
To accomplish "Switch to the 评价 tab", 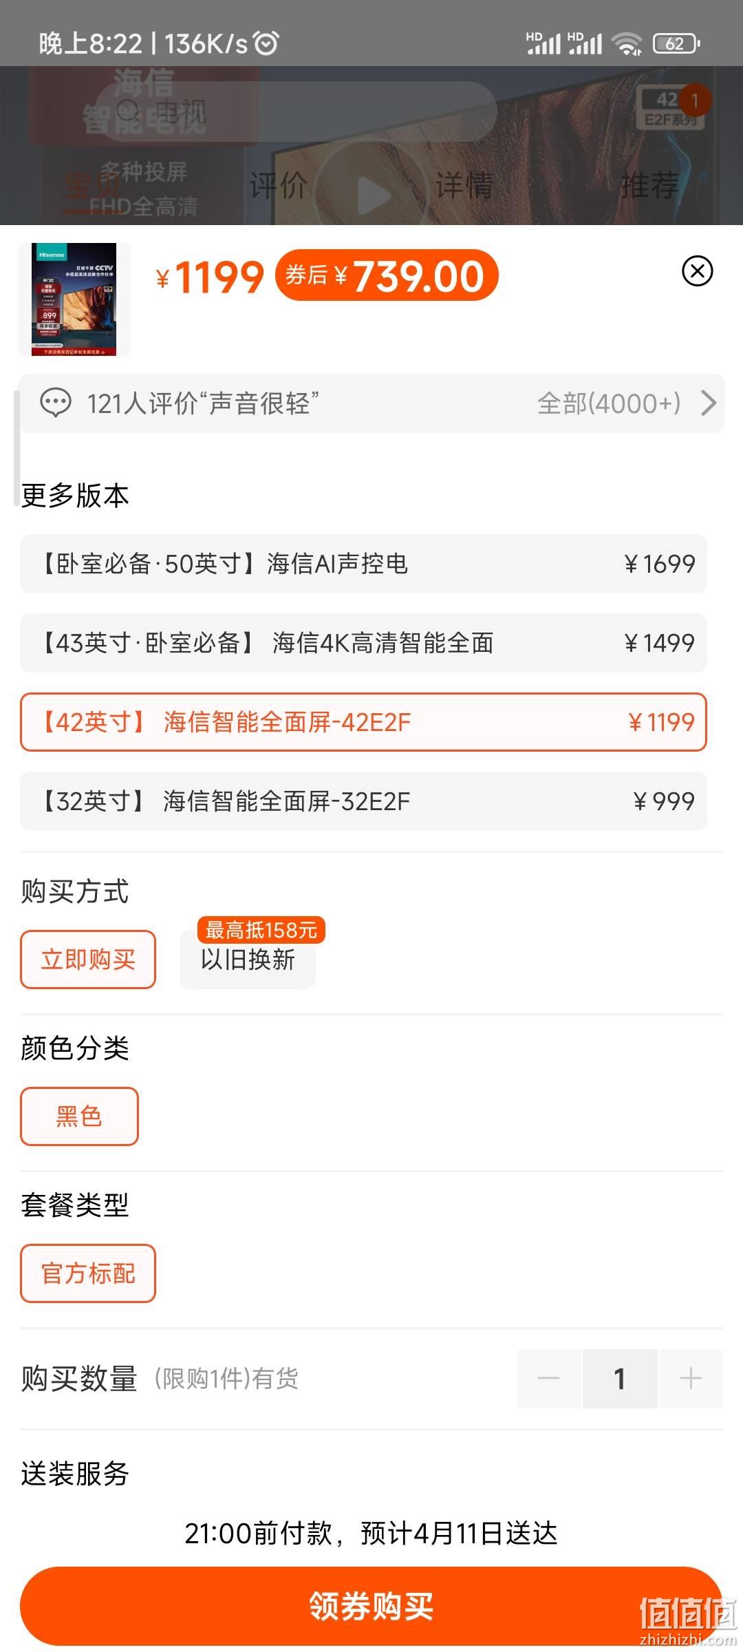I will pos(279,186).
